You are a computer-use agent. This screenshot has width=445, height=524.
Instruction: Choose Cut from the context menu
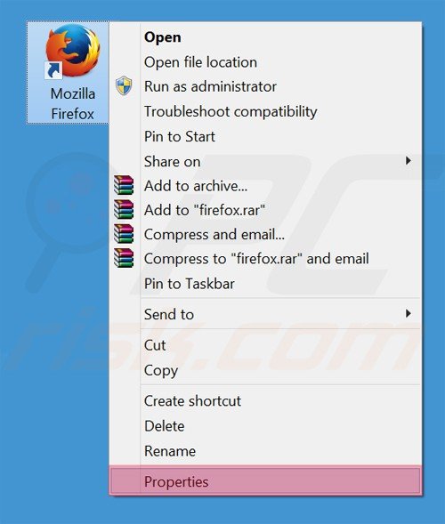(x=265, y=345)
